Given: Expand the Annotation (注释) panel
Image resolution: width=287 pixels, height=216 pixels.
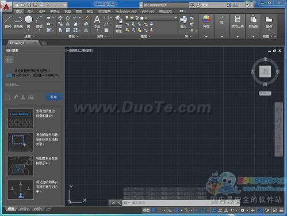Looking at the screenshot, I should 102,36.
